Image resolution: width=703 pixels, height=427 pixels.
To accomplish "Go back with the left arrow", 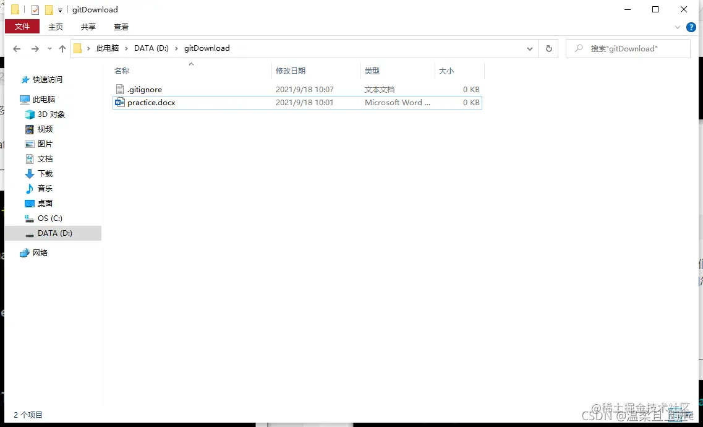I will tap(17, 48).
